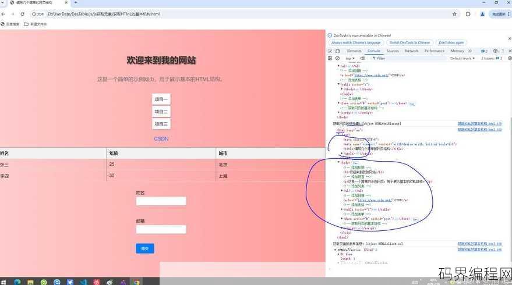Switch to the Memory tab
Screen dimensions: 512x285
[457, 51]
